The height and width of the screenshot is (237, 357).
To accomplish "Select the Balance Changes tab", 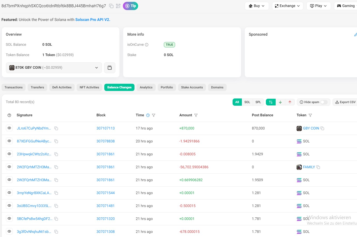I will click(119, 87).
